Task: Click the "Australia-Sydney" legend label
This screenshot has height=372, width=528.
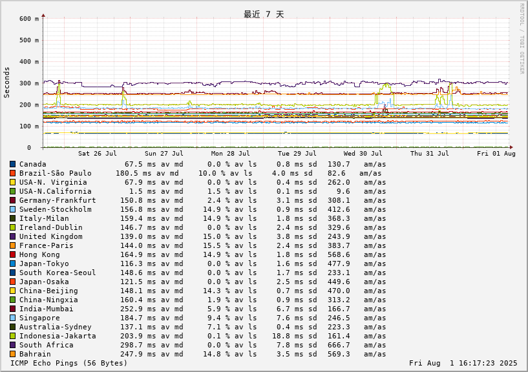Action: tap(55, 327)
